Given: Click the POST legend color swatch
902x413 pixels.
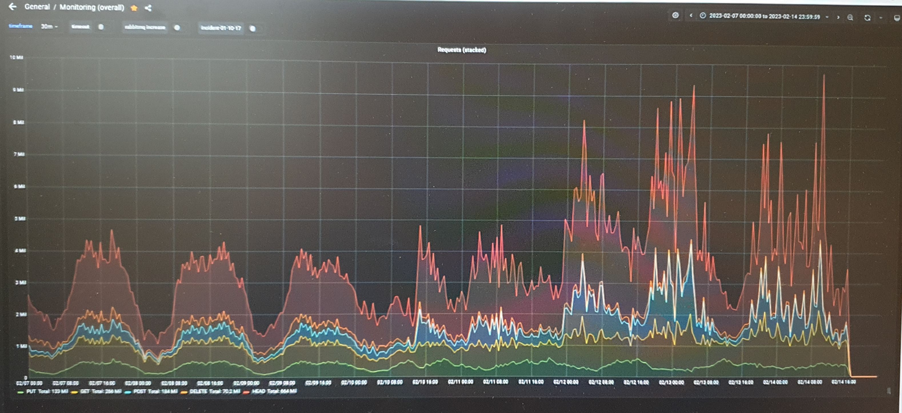Looking at the screenshot, I should click(x=127, y=392).
